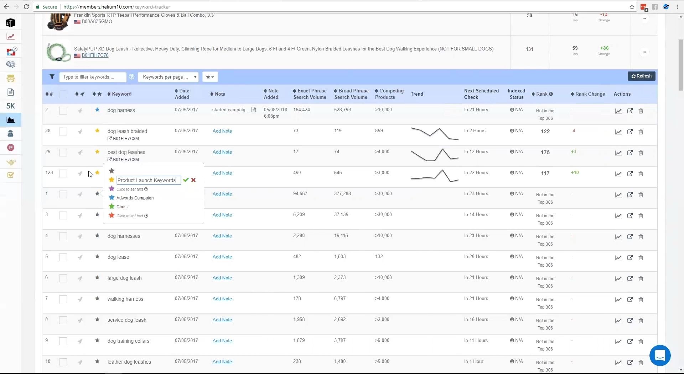Delete the best dog leashes keyword
Screen dimensions: 684x374
click(641, 153)
